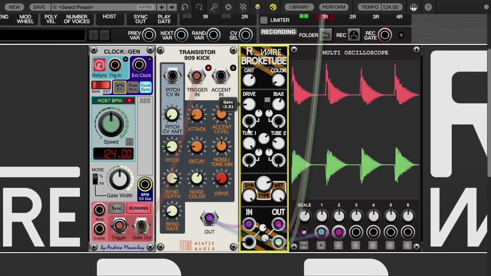491x276 pixels.
Task: Flip the %/ms MODE switch
Action: pyautogui.click(x=96, y=179)
